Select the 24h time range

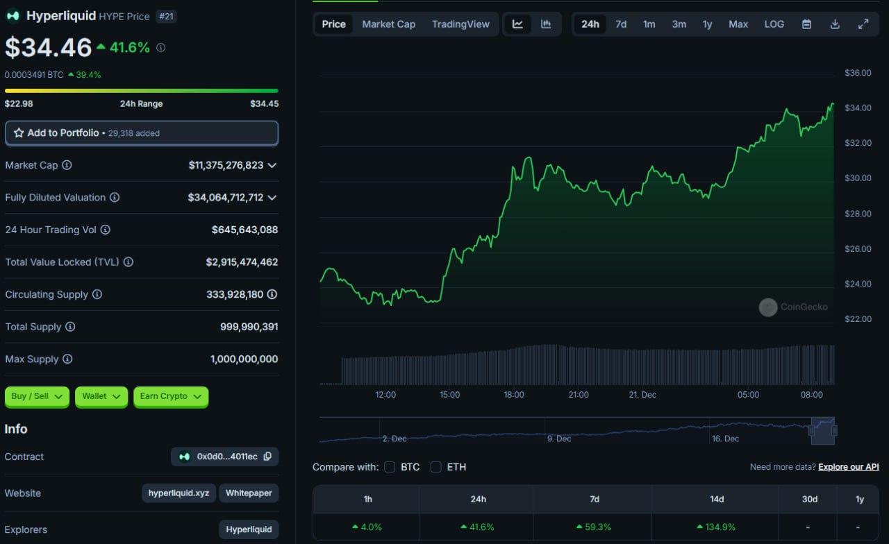pyautogui.click(x=590, y=24)
